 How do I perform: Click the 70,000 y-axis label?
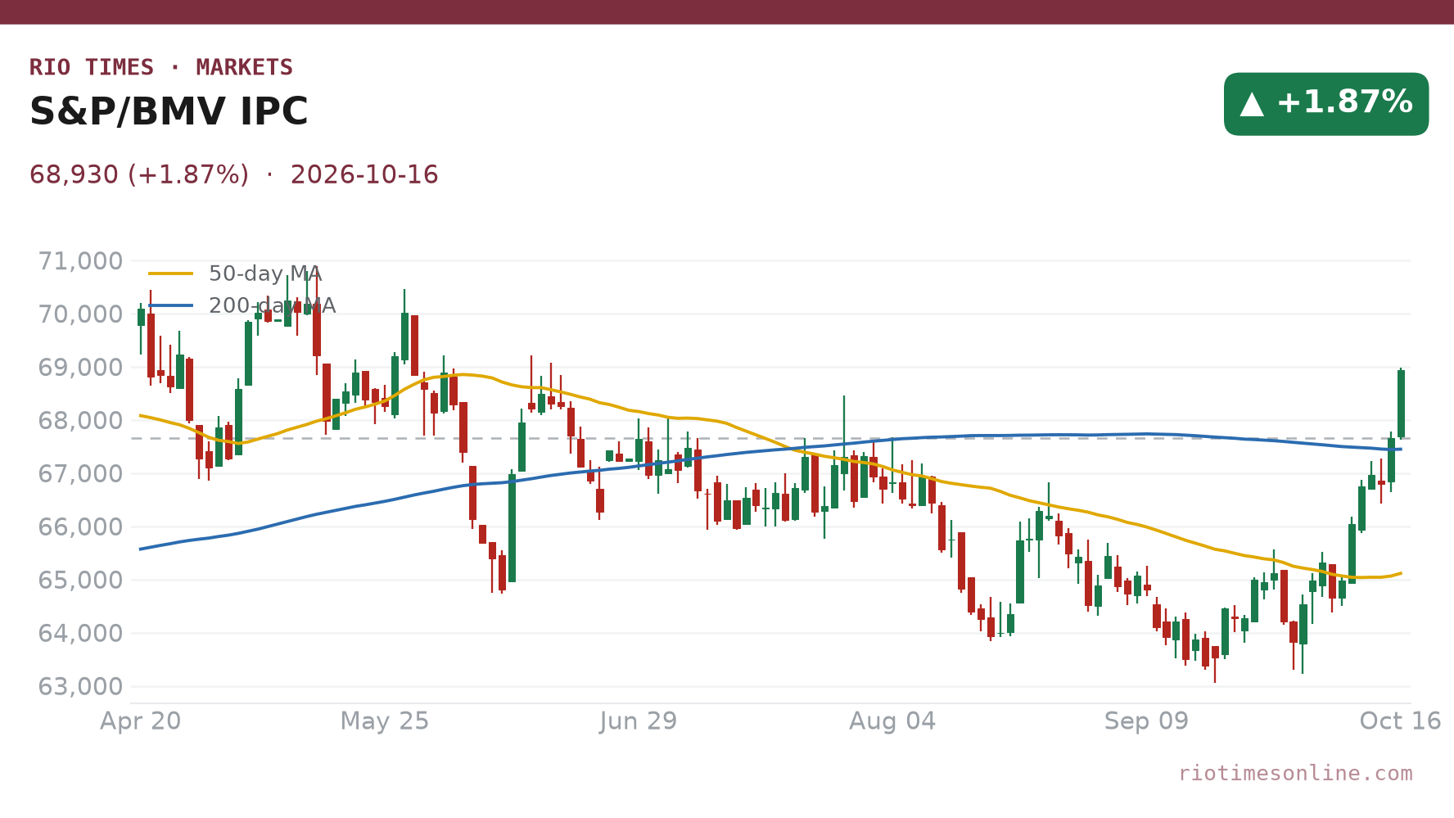[x=80, y=314]
